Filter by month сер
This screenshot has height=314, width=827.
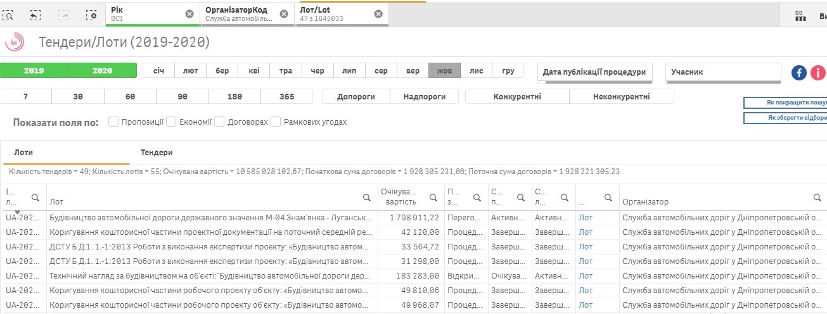pos(381,70)
